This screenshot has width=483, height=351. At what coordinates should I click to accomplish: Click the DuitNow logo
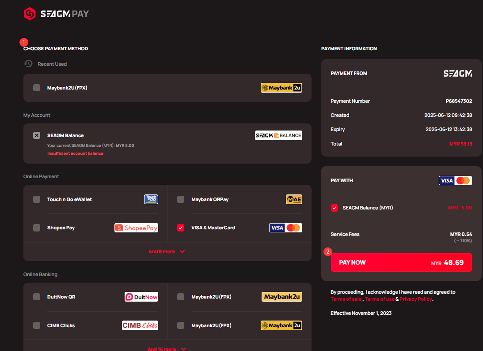click(x=141, y=297)
